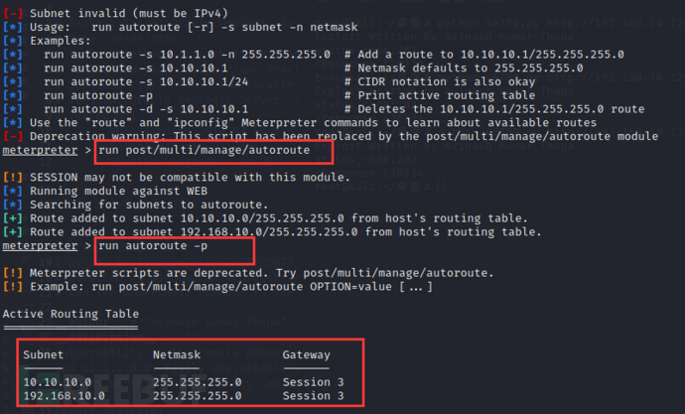Click the blue [*] marker beside Searching for subnets

[13, 205]
